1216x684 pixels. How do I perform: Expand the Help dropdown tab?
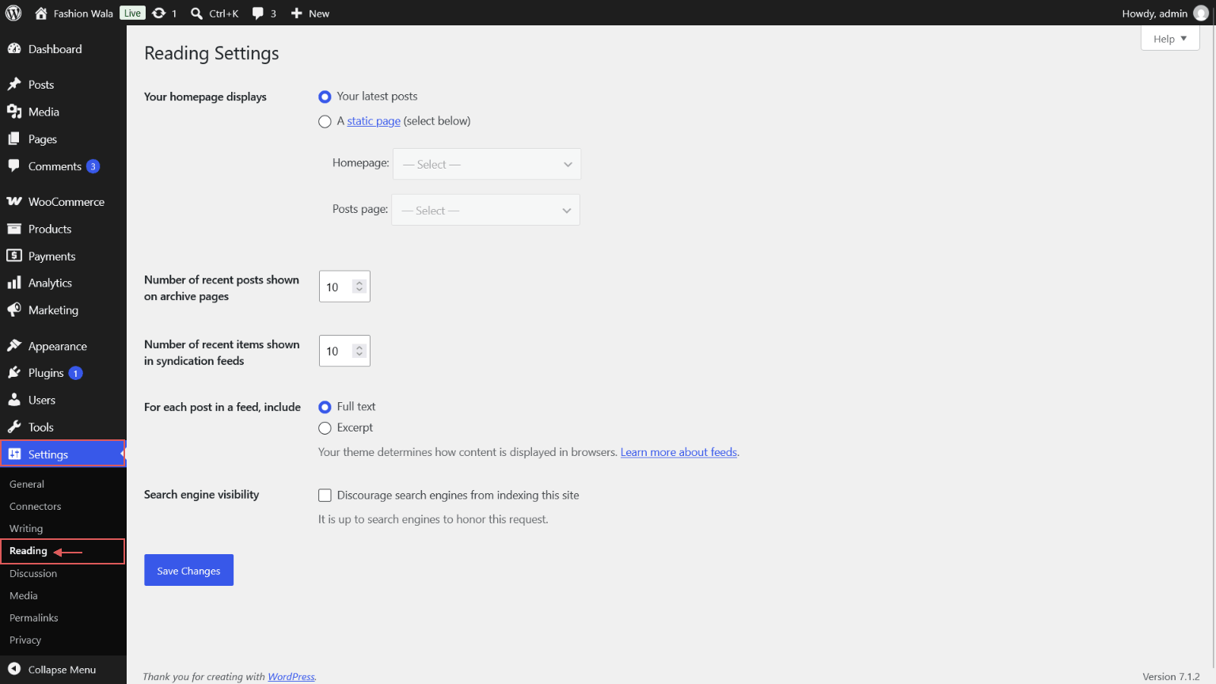1170,39
